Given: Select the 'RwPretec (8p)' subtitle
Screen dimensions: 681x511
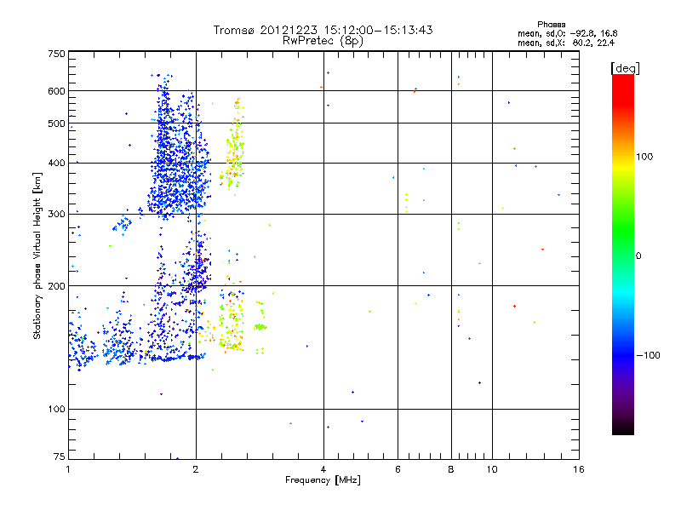Looking at the screenshot, I should point(323,41).
